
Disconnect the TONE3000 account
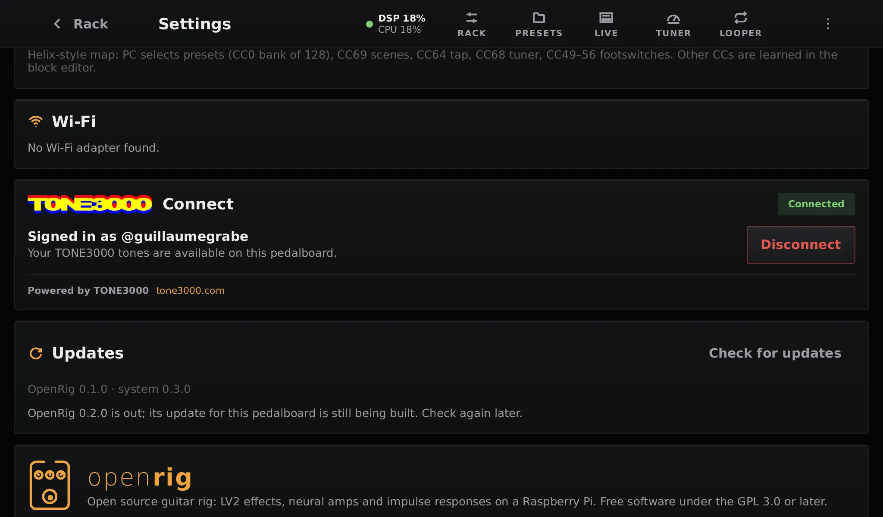pos(801,244)
